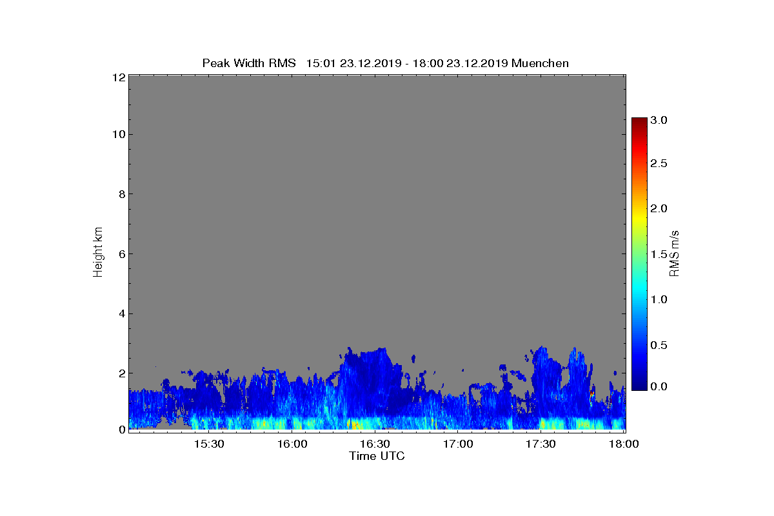Click 'Muenchen' in the plot title
This screenshot has width=774, height=516.
coord(540,63)
